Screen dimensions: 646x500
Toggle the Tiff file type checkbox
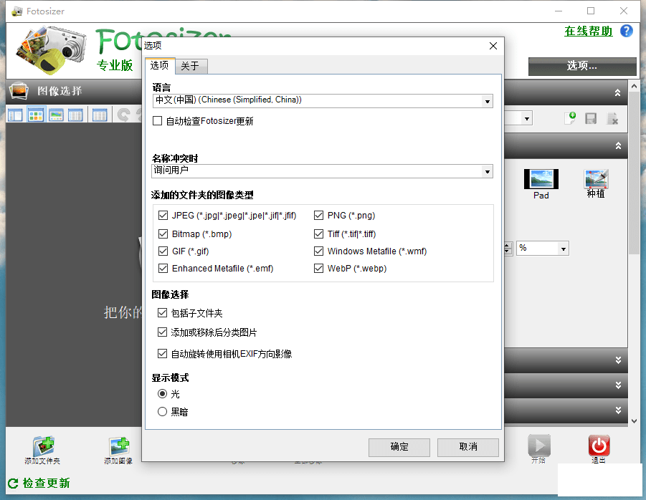(318, 234)
